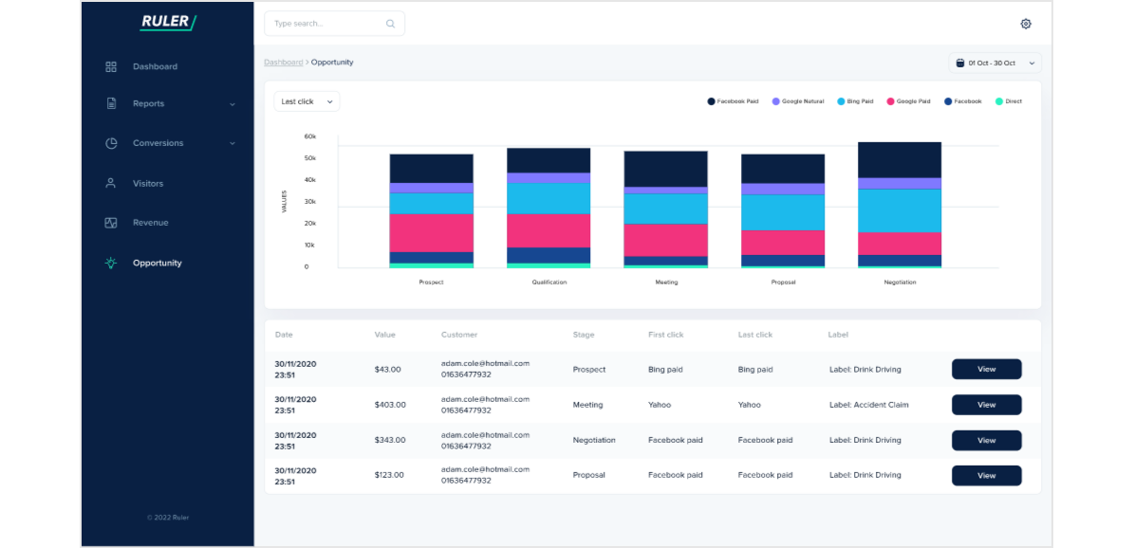
Task: View the Accident Claim opportunity row
Action: click(986, 404)
